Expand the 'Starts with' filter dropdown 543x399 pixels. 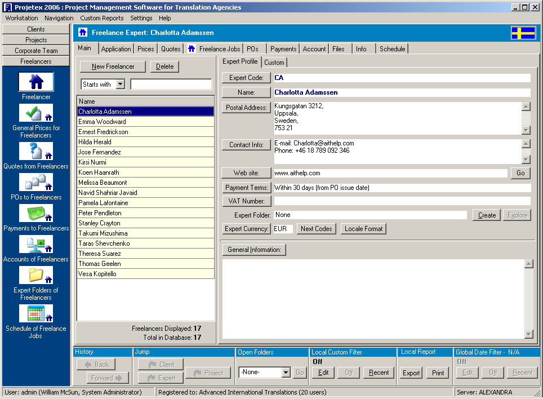[120, 85]
